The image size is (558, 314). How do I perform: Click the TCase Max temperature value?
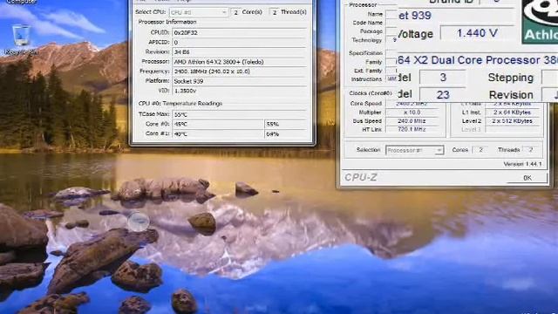[x=240, y=114]
